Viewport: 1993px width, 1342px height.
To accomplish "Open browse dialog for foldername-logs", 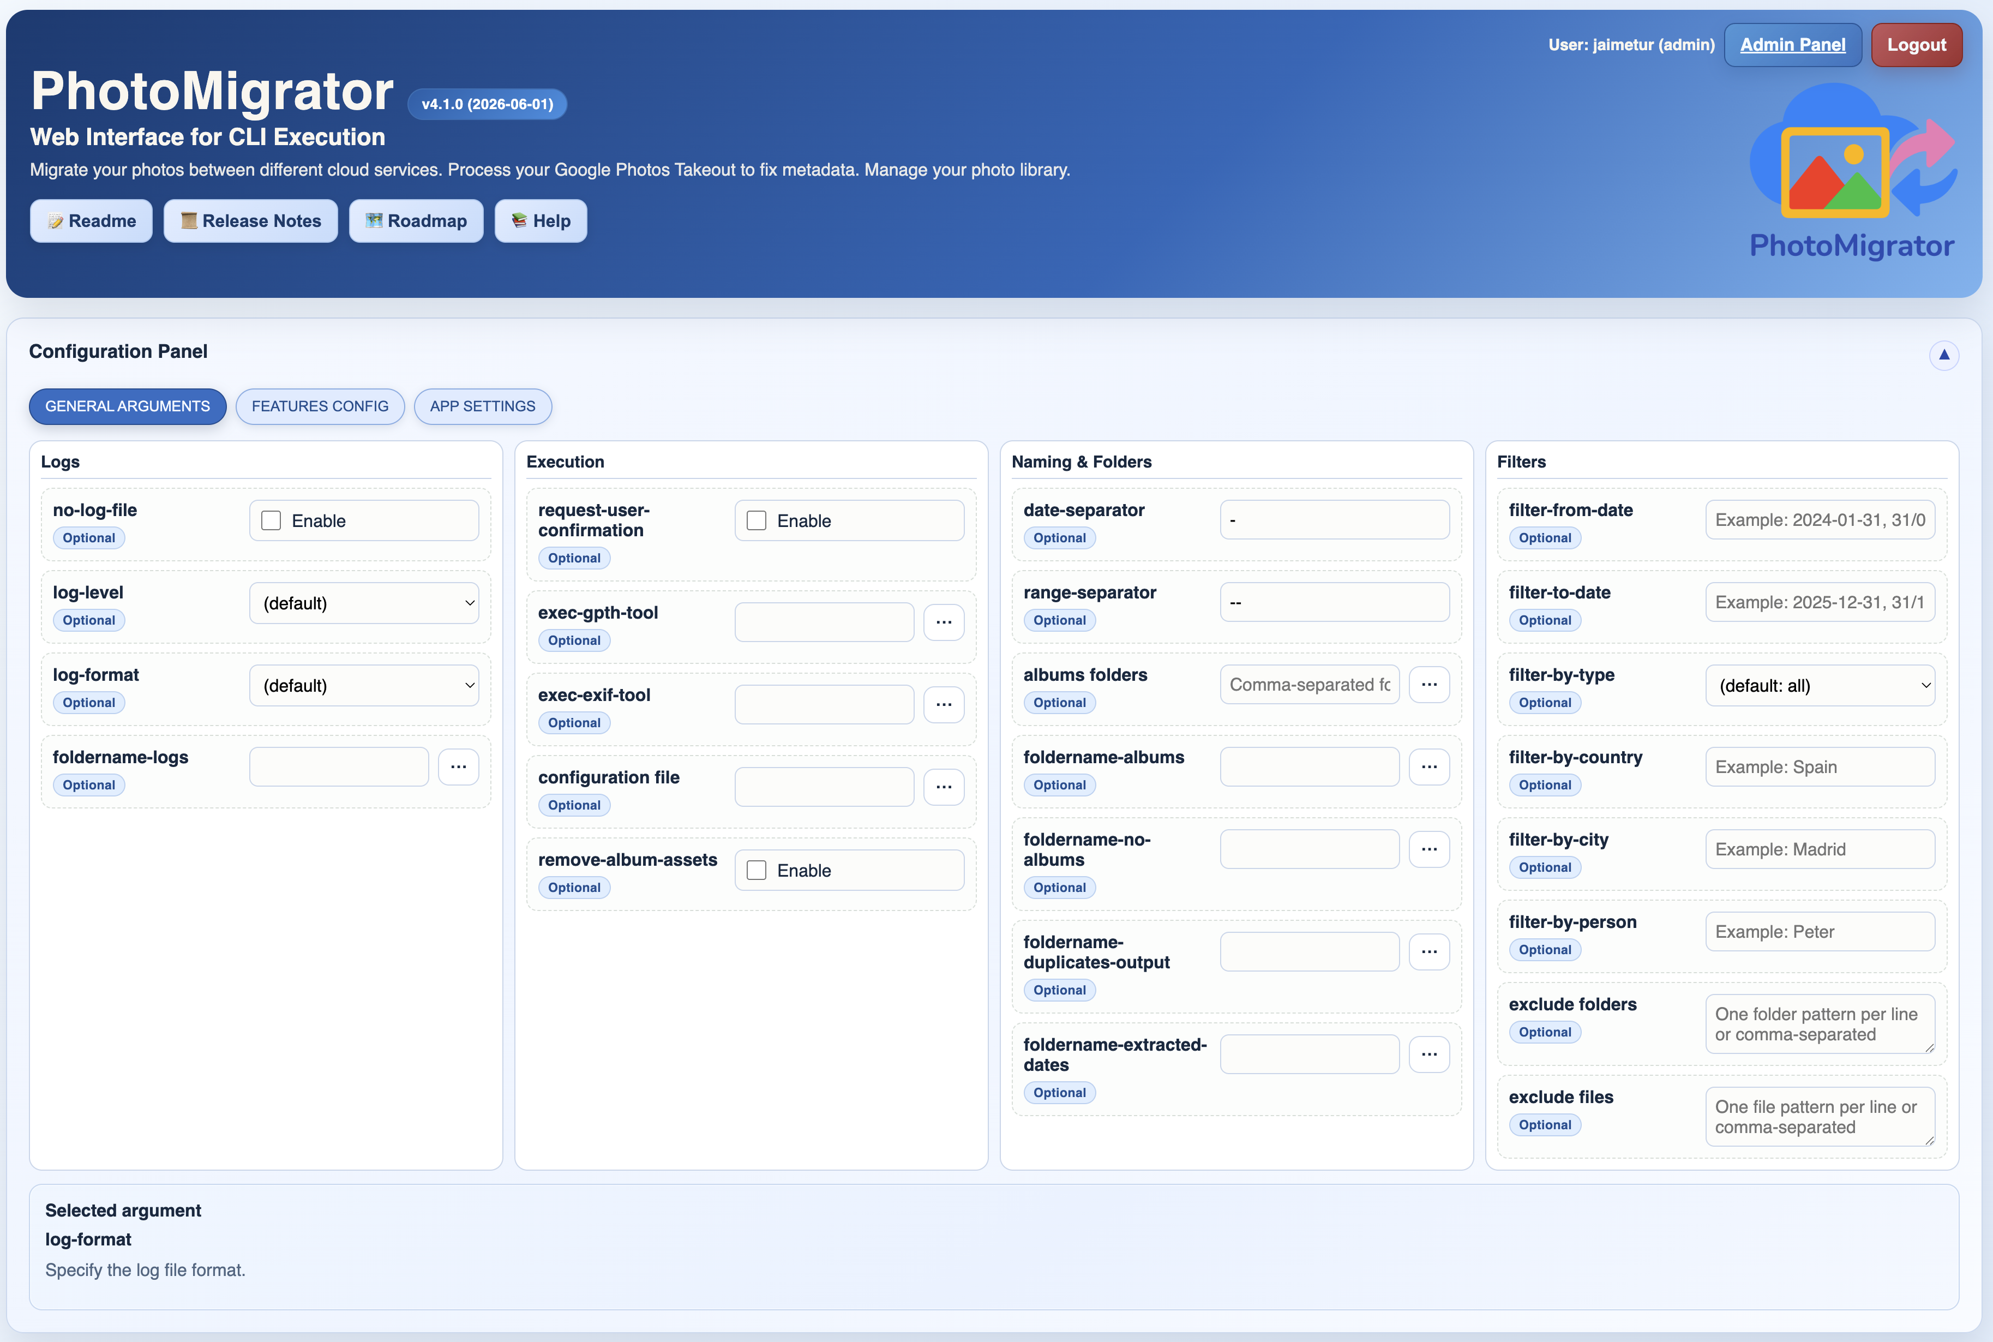I will pyautogui.click(x=459, y=767).
